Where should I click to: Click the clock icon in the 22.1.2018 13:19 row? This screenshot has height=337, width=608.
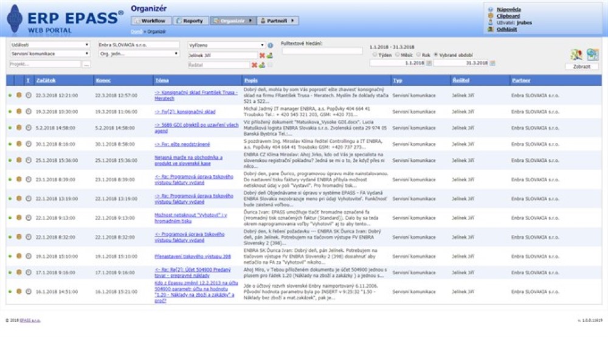pyautogui.click(x=29, y=198)
